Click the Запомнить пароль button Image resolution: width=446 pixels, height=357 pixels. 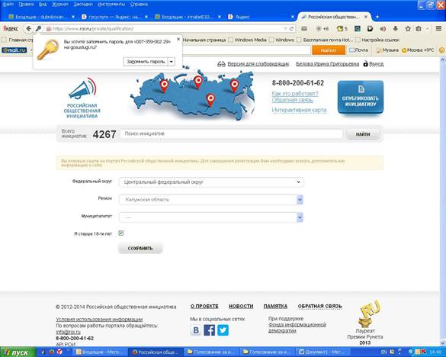(146, 62)
